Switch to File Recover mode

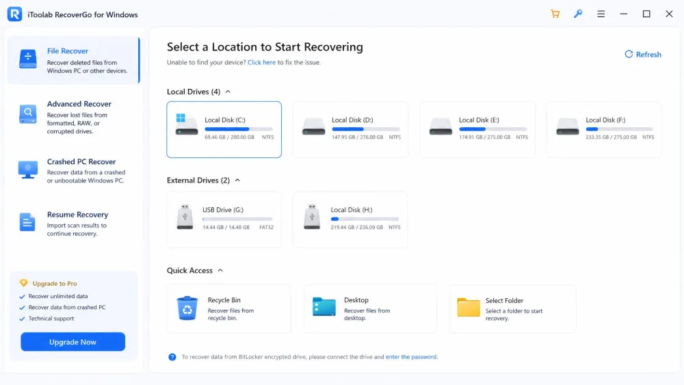click(x=73, y=60)
